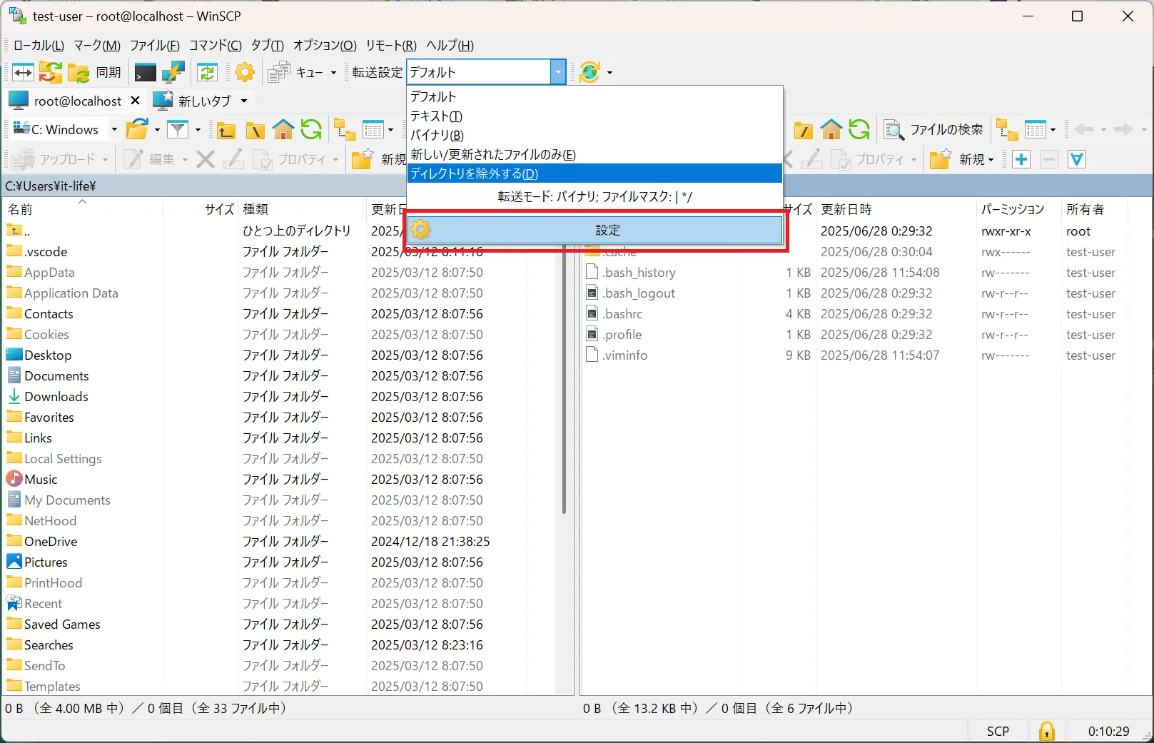Close the root@localhost tab with X

click(135, 101)
